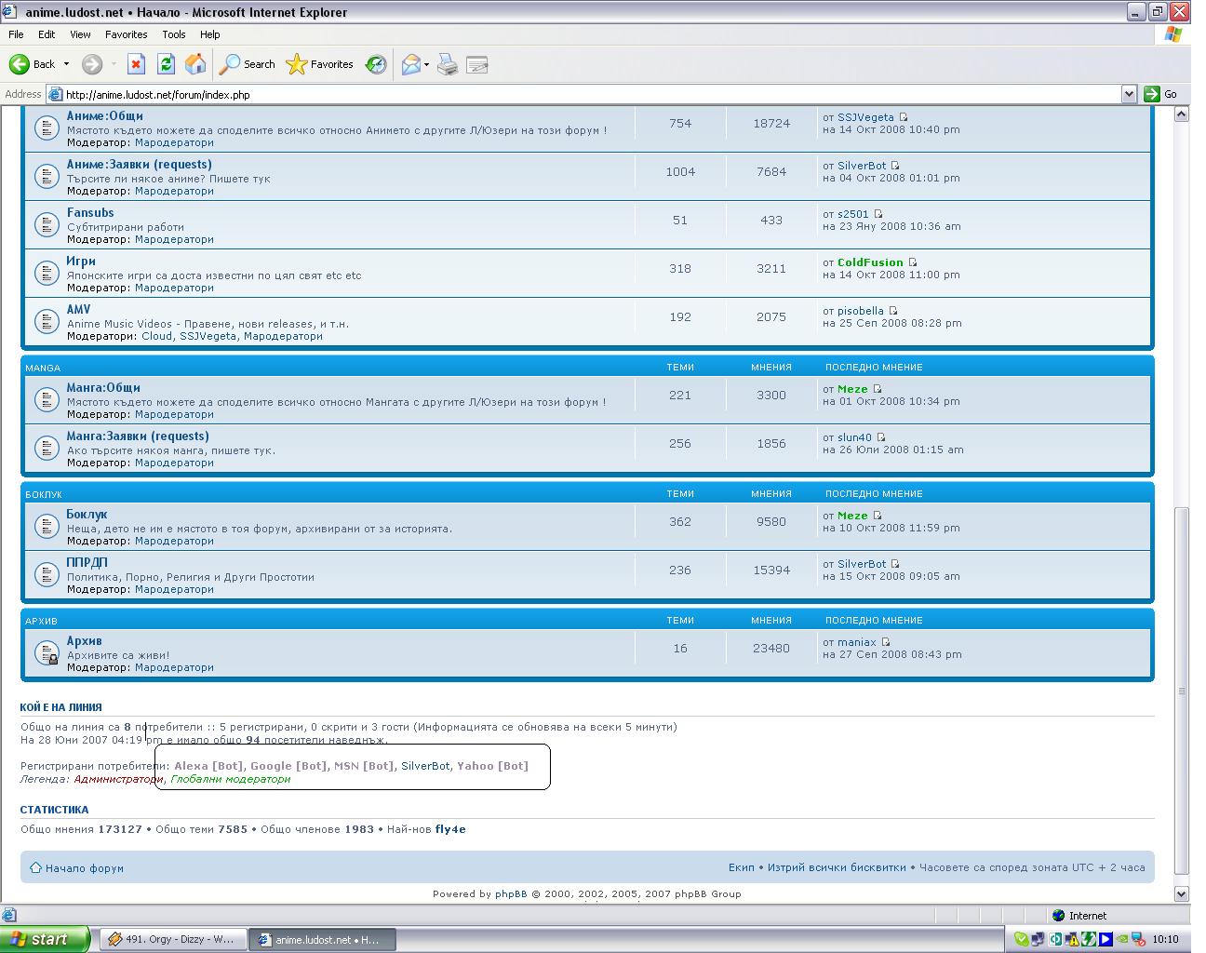Click the Екип link
1206x953 pixels.
(x=742, y=867)
